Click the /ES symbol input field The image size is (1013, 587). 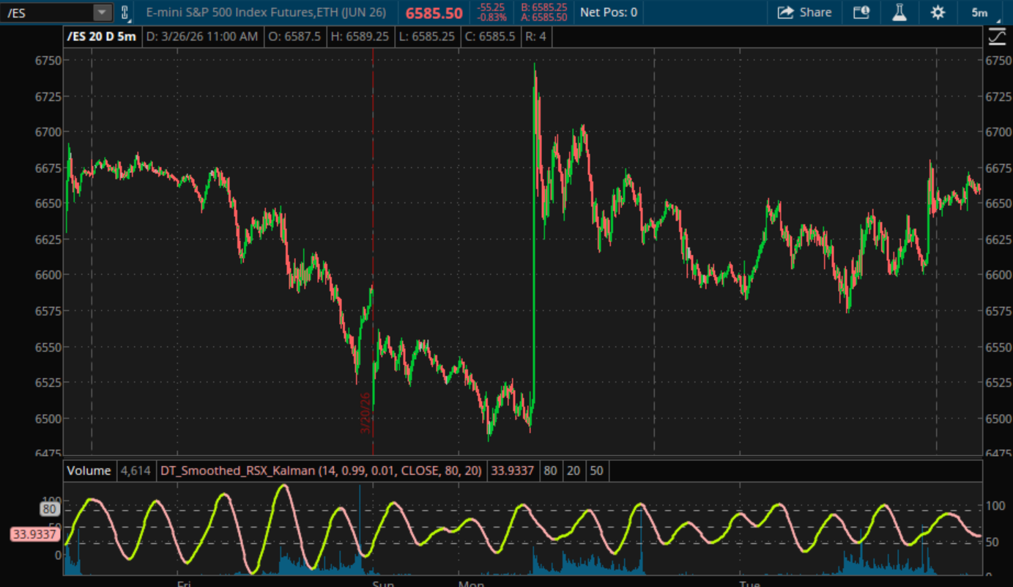click(47, 12)
